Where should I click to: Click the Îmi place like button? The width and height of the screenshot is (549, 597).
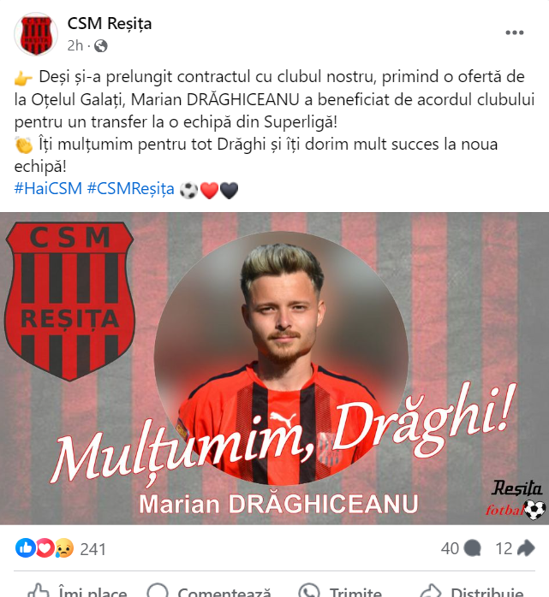coord(78,591)
